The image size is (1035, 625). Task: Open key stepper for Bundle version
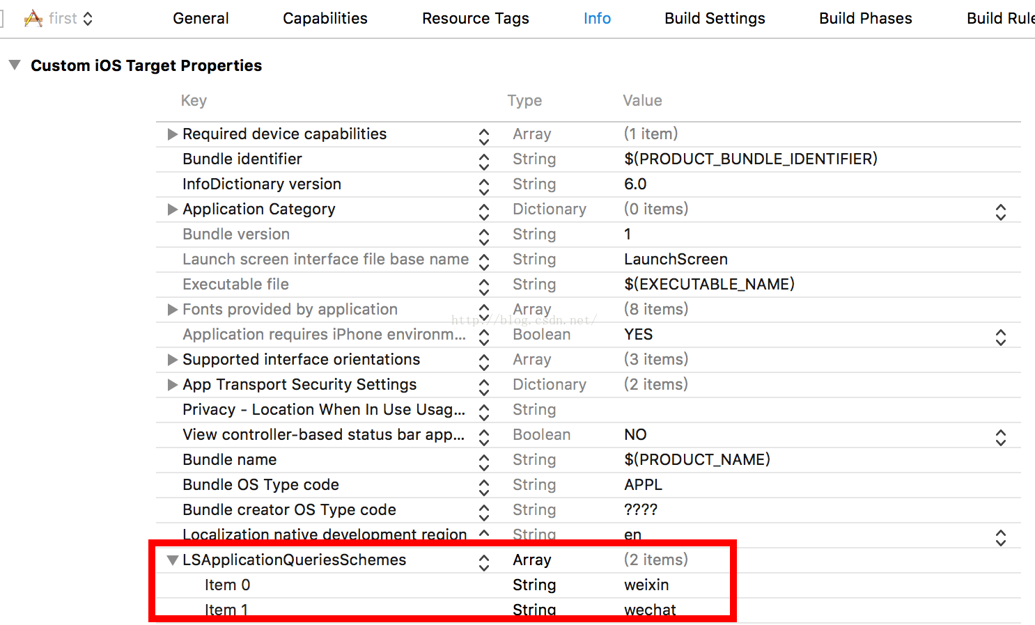pyautogui.click(x=484, y=237)
